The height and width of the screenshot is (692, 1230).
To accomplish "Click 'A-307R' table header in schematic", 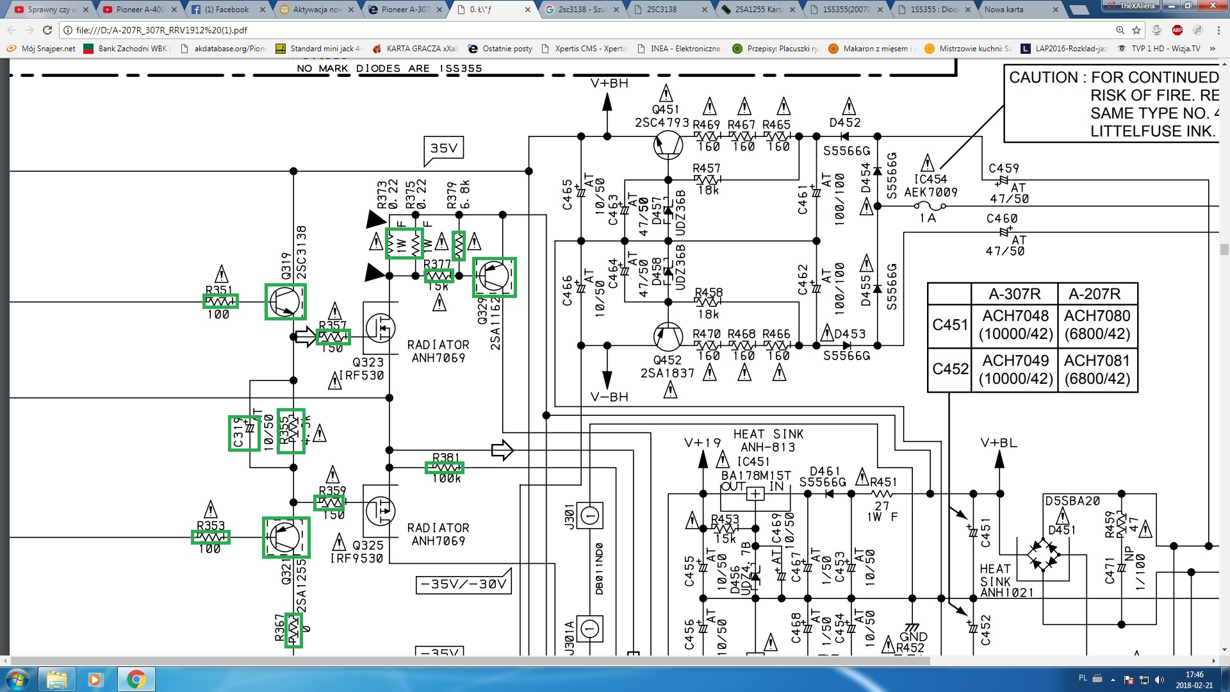I will click(x=1015, y=294).
